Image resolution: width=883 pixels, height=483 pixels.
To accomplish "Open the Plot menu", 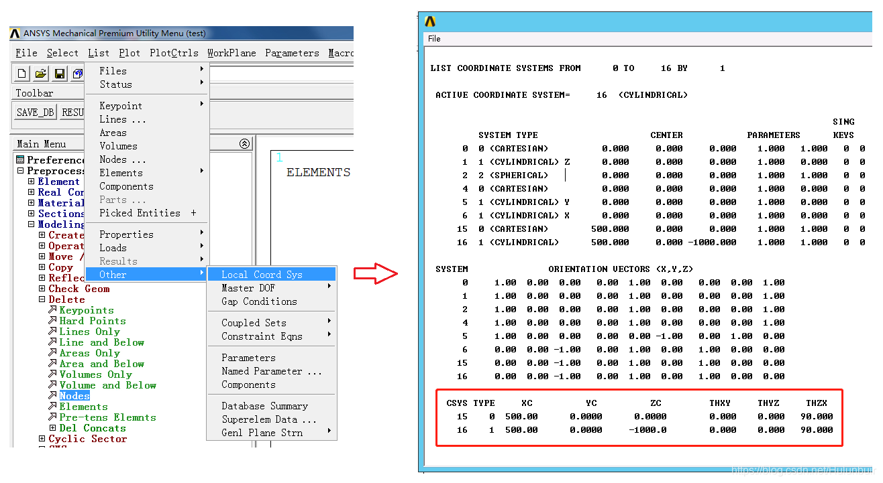I will [x=129, y=53].
